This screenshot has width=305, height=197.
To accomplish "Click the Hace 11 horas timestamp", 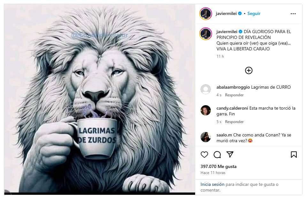I will [213, 173].
